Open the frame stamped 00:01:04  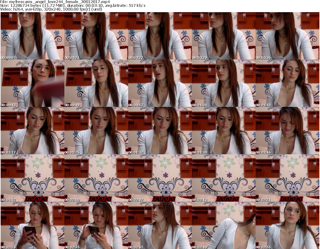click(223, 83)
